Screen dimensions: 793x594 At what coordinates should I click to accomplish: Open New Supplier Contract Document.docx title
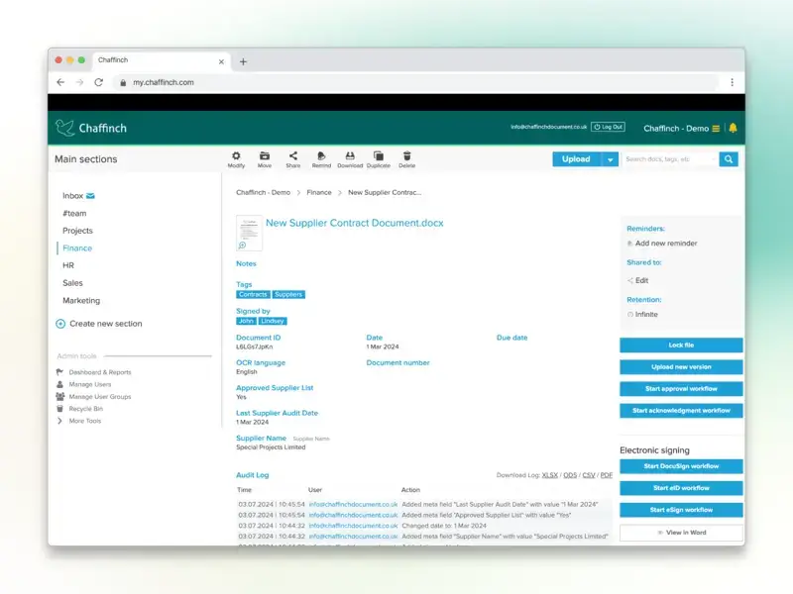[355, 223]
